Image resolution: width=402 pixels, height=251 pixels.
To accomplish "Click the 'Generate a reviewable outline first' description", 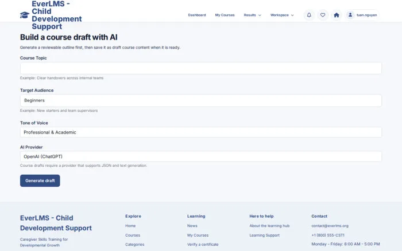I will 100,48.
